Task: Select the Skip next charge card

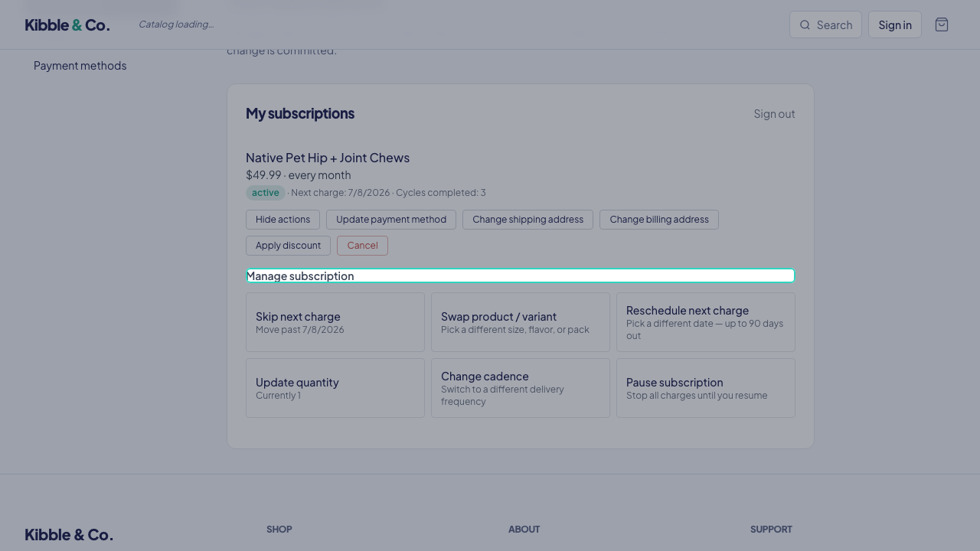Action: coord(335,322)
